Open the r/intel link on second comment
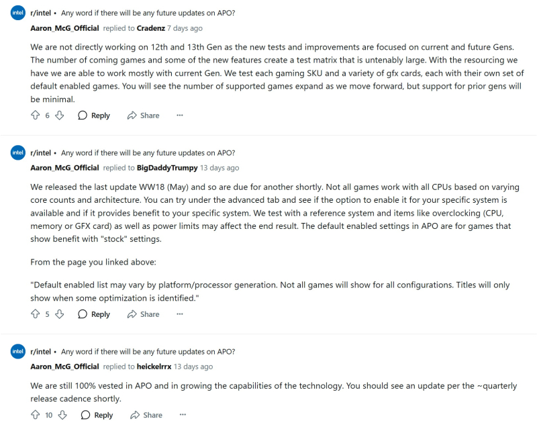This screenshot has width=537, height=427. 40,152
